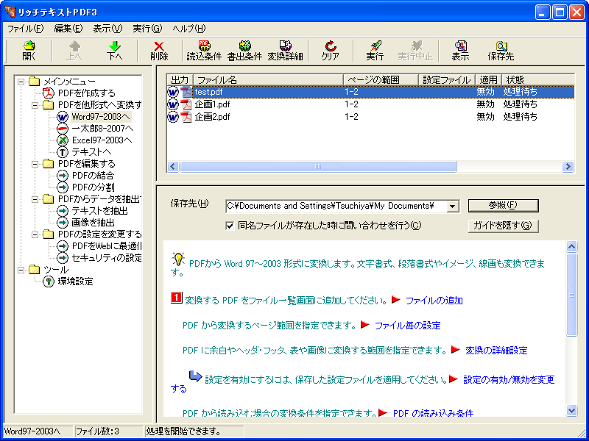Open the ヘルプ(H) menu
This screenshot has width=589, height=441.
coord(189,29)
